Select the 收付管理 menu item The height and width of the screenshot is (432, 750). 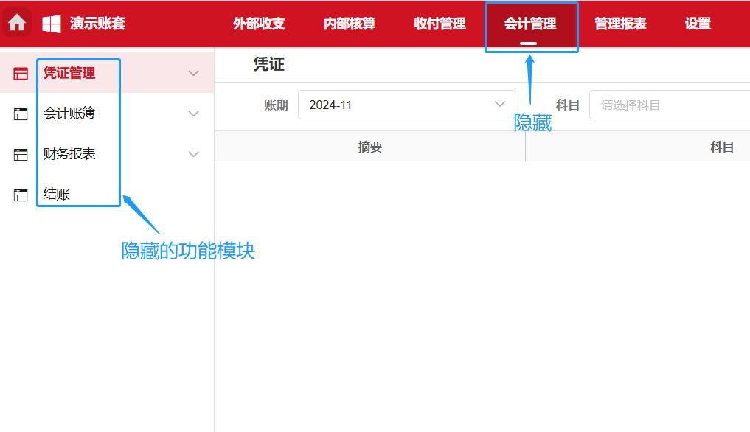(x=439, y=23)
